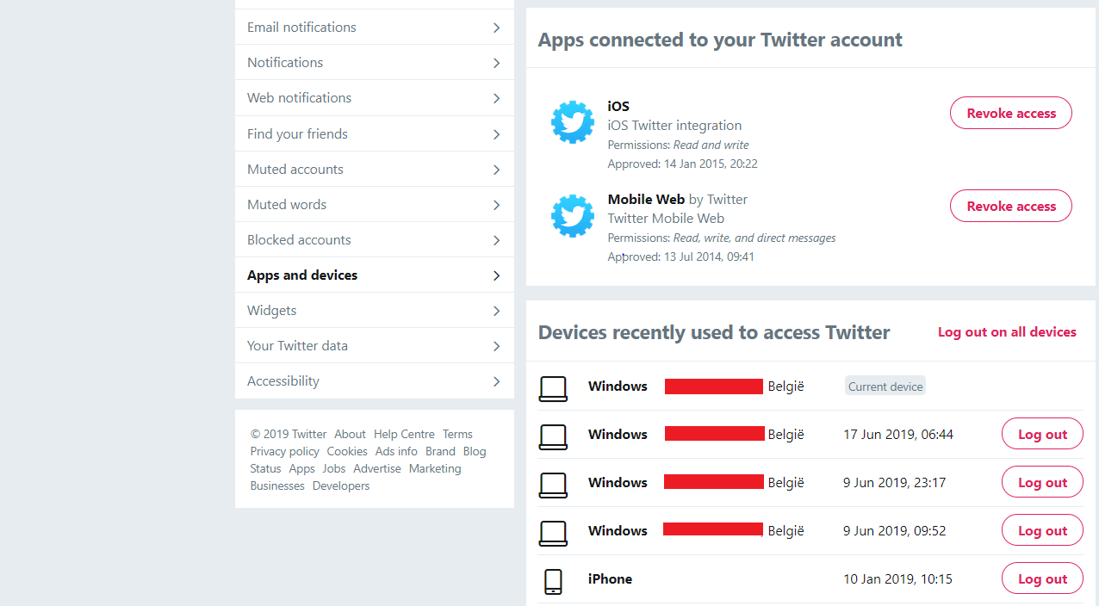Expand the Email notifications chevron
Image resolution: width=1099 pixels, height=606 pixels.
(496, 28)
